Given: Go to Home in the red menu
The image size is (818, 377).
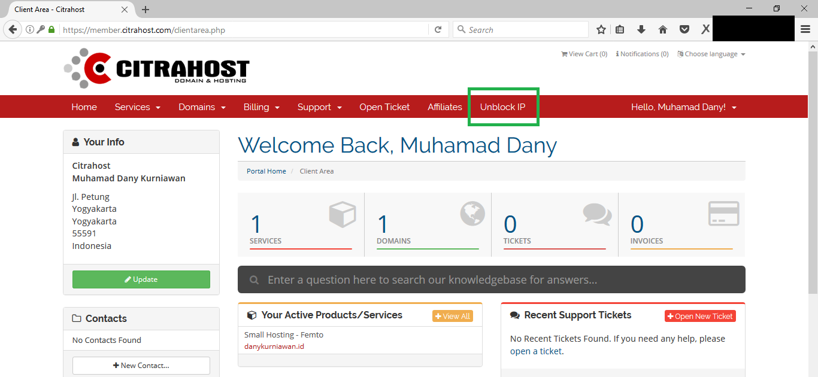Looking at the screenshot, I should coord(84,107).
